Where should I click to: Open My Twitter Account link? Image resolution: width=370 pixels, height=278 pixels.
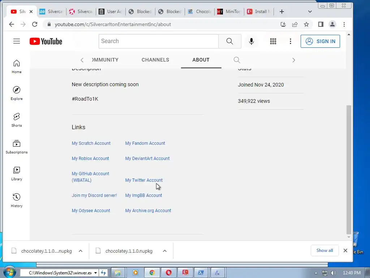[144, 180]
